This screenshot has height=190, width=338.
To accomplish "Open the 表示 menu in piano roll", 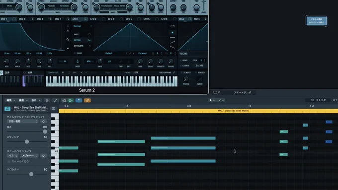I will [x=36, y=101].
